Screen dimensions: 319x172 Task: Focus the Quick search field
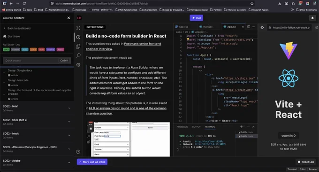[37, 61]
